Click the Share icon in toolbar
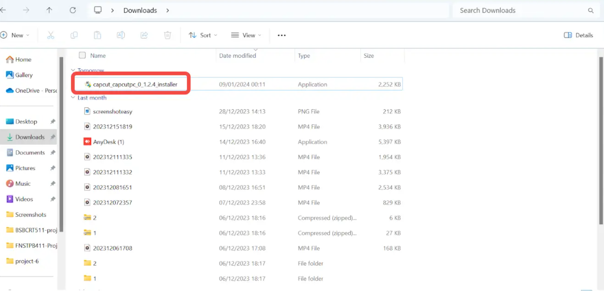 pyautogui.click(x=144, y=35)
